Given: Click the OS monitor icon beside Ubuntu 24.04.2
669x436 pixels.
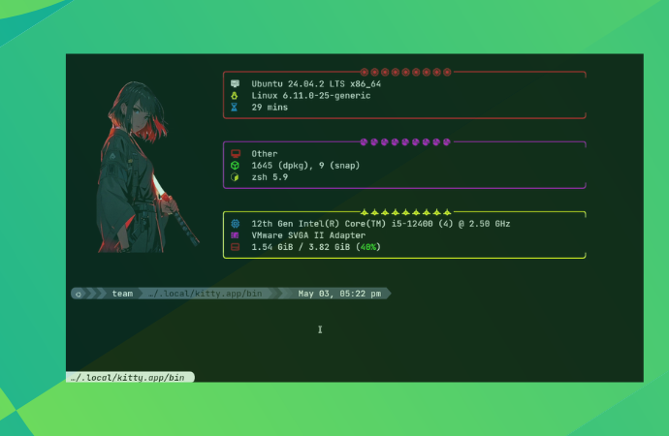Looking at the screenshot, I should click(235, 83).
